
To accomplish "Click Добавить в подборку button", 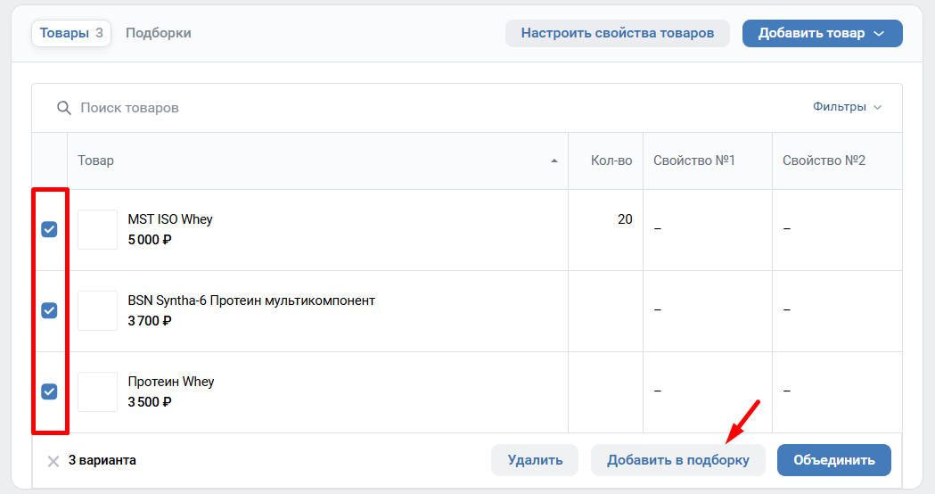I will (x=677, y=460).
